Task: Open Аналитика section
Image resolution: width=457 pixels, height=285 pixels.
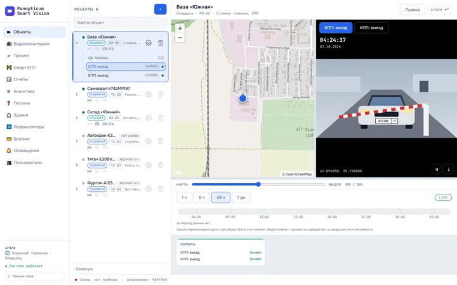Action: pos(35,91)
